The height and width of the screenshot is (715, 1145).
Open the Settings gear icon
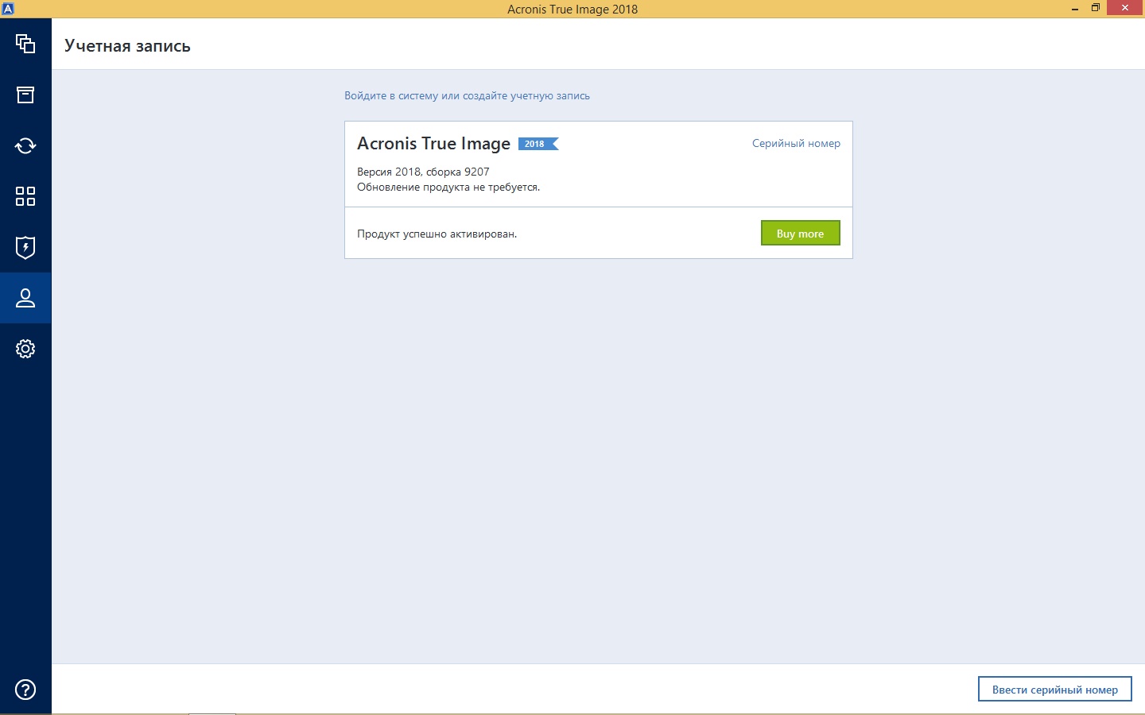click(25, 349)
